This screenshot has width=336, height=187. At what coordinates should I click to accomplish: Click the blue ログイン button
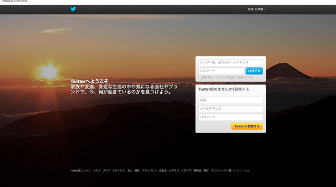click(254, 71)
